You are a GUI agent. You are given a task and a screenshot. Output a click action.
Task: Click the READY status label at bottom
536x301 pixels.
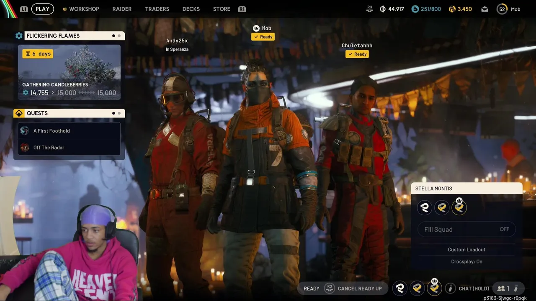point(312,288)
